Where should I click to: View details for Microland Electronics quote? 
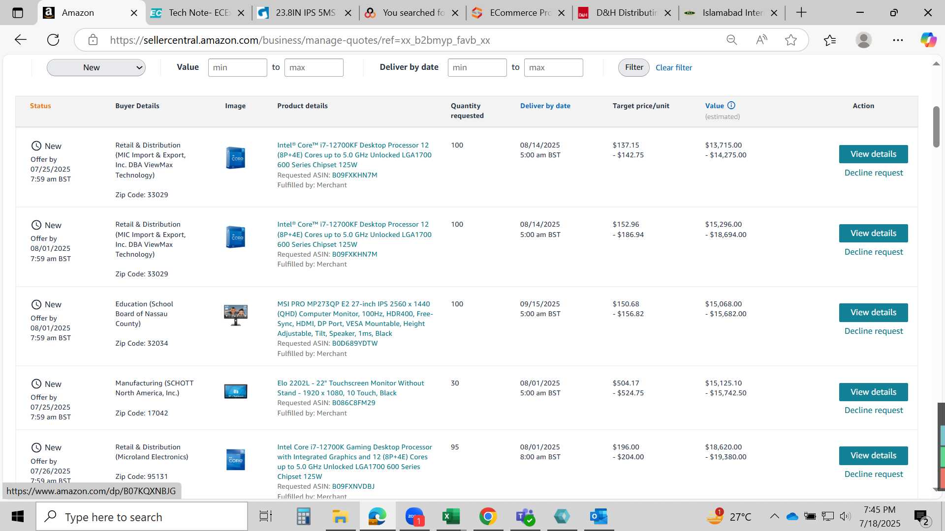[873, 455]
